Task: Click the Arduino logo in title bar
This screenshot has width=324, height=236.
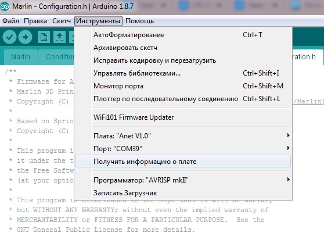Action: (5, 6)
